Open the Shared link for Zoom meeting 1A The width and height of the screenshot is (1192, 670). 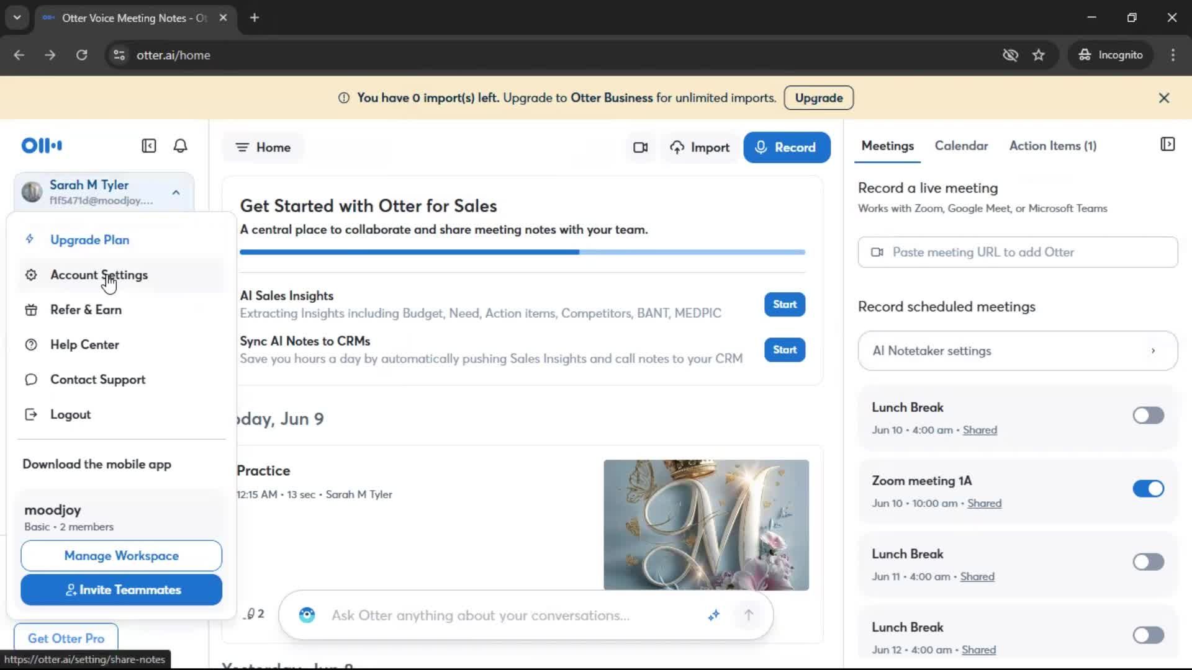(x=984, y=503)
